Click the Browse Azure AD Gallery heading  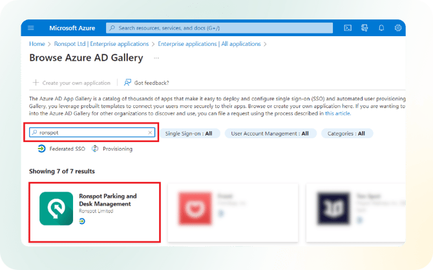click(x=86, y=57)
